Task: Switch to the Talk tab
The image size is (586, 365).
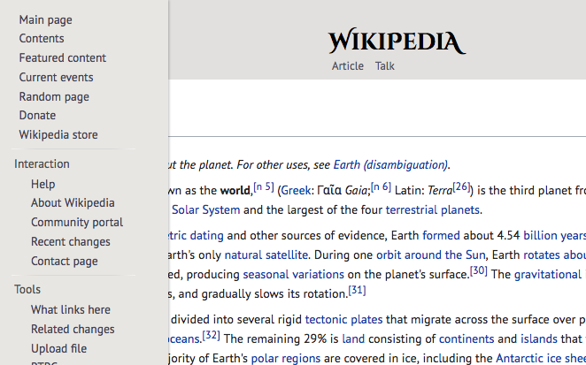Action: tap(384, 66)
